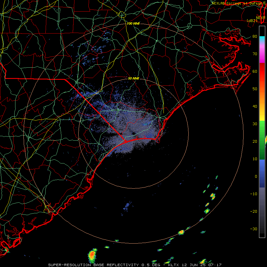Click the "NEXR" label above the color scale
Screen dimensions: 267x267
point(260,18)
